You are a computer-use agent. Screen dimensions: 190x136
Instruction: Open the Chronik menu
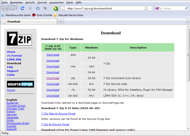coord(42,2)
